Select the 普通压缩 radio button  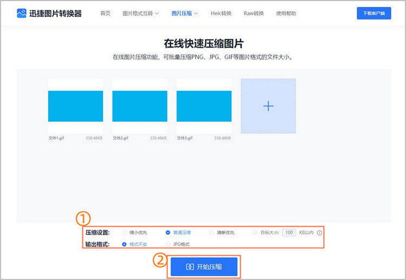[168, 232]
